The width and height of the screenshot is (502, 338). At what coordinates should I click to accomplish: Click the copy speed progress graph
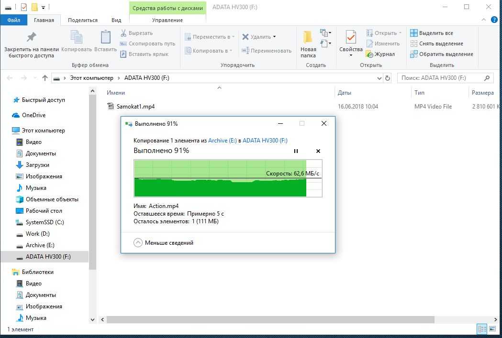pos(228,178)
